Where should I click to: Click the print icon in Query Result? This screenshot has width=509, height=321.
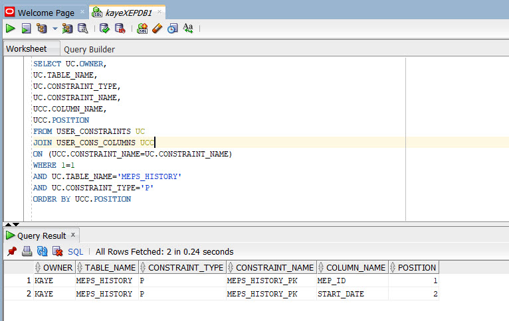click(27, 251)
